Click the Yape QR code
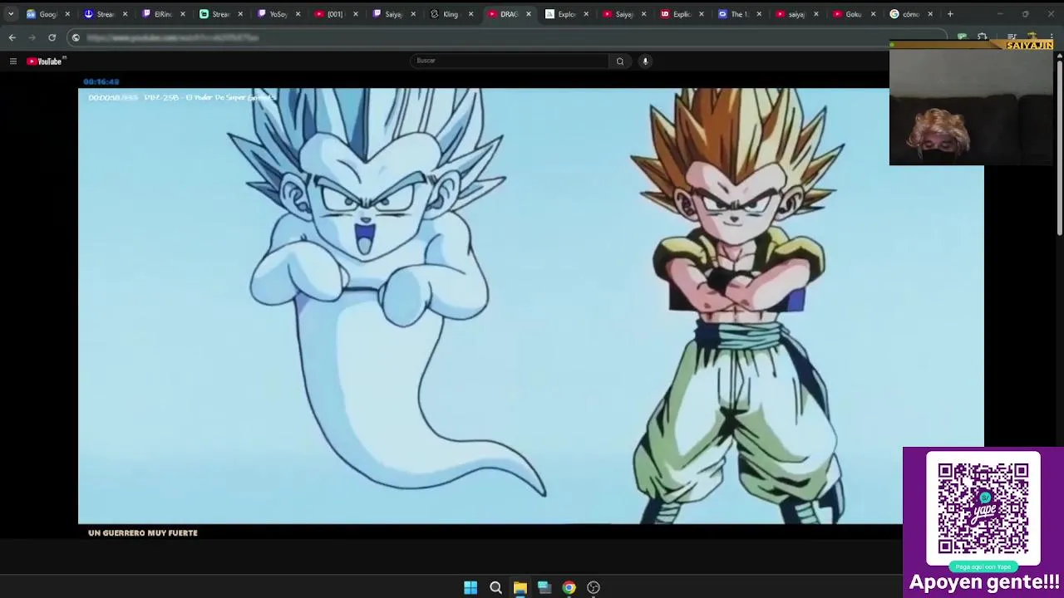1064x598 pixels. pos(983,508)
